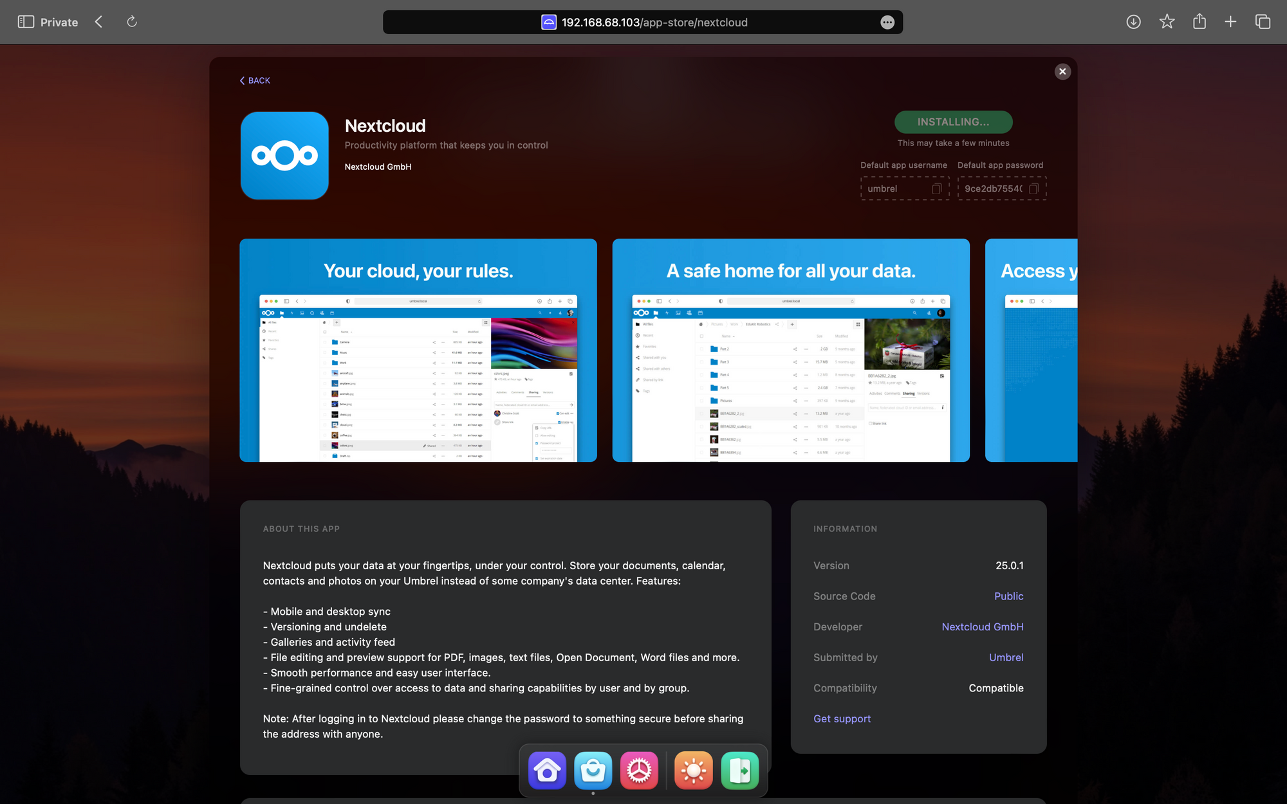Click the Get support link

point(842,718)
